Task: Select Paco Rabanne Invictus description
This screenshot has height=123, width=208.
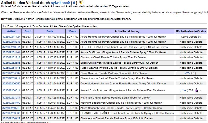Action: pos(119,68)
